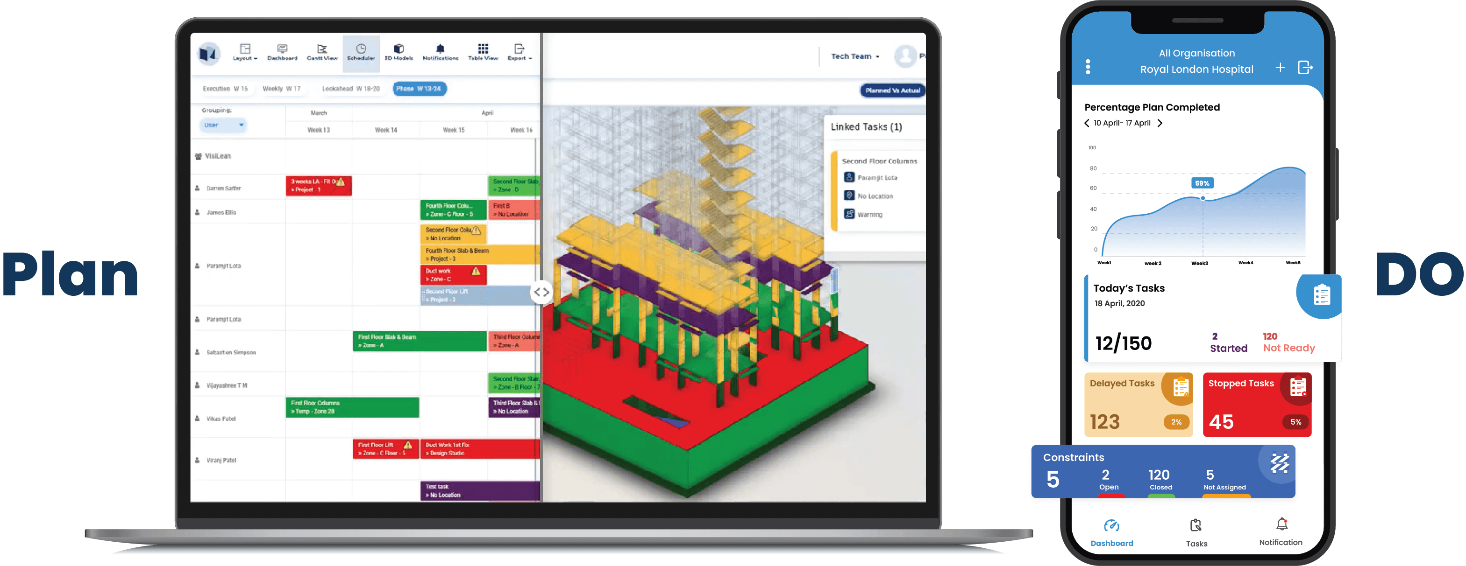Viewport: 1466px width, 566px height.
Task: Tap Royal London Hospital title
Action: click(1196, 70)
